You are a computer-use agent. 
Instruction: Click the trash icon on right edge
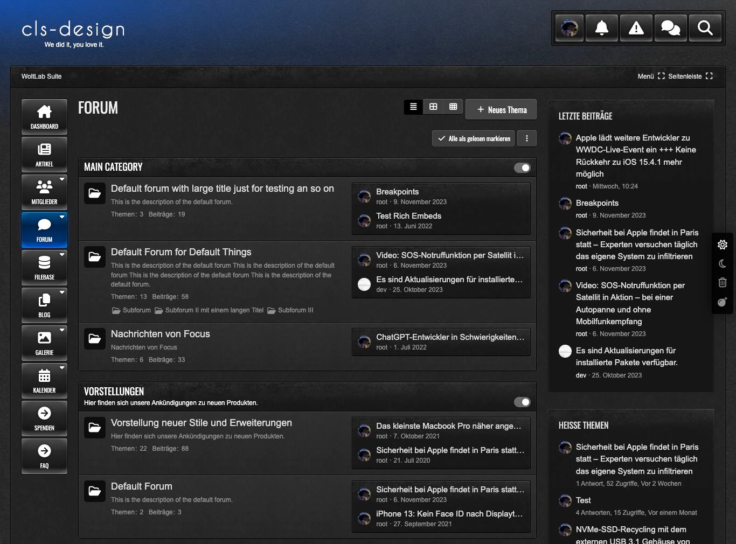pos(723,282)
